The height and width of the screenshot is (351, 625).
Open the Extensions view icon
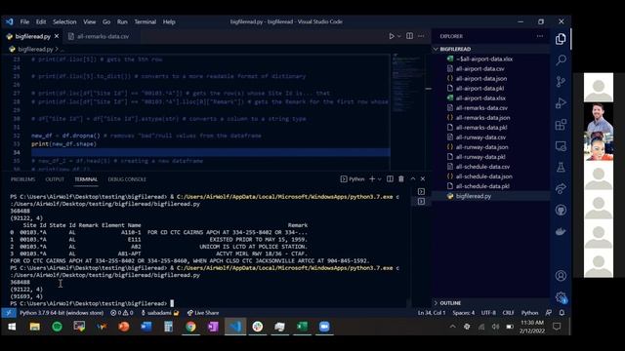coord(561,125)
